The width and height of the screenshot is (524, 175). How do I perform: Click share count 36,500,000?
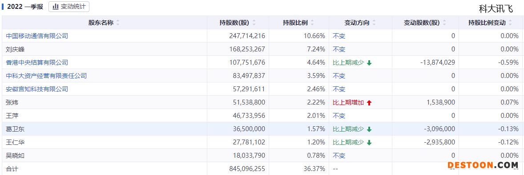point(249,129)
